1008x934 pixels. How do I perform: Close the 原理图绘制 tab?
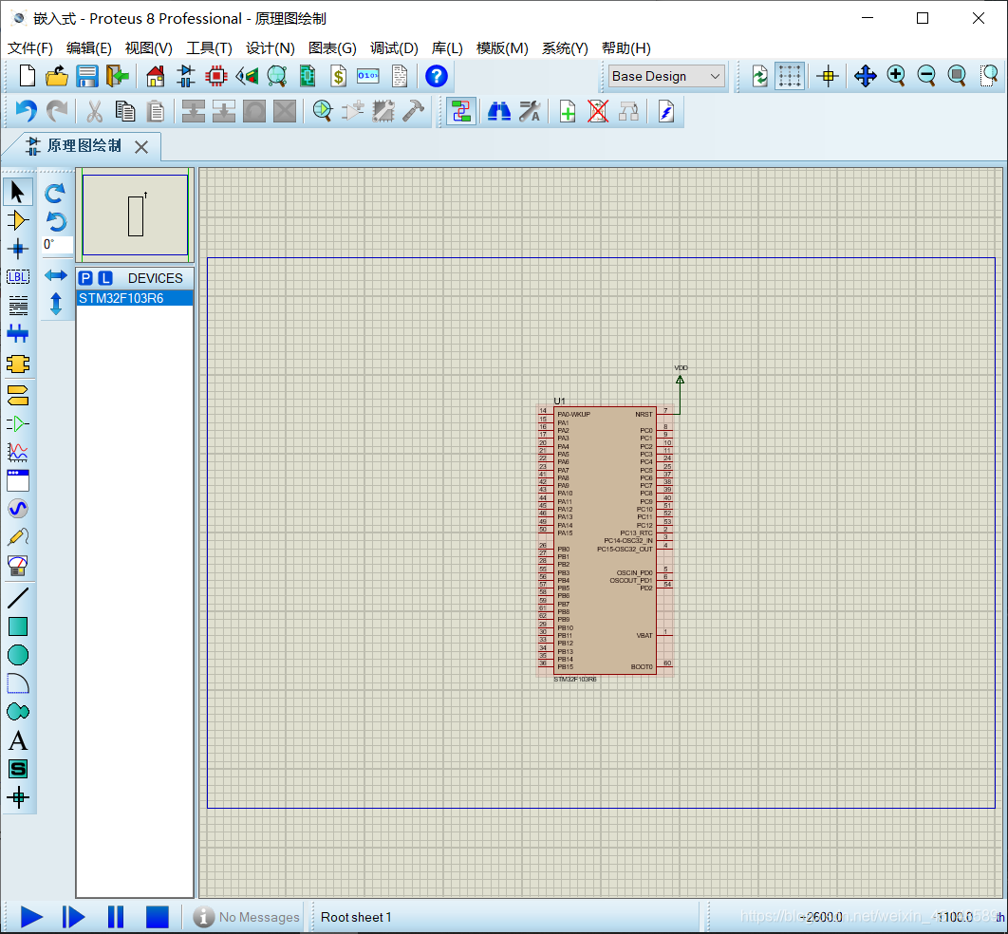click(141, 146)
